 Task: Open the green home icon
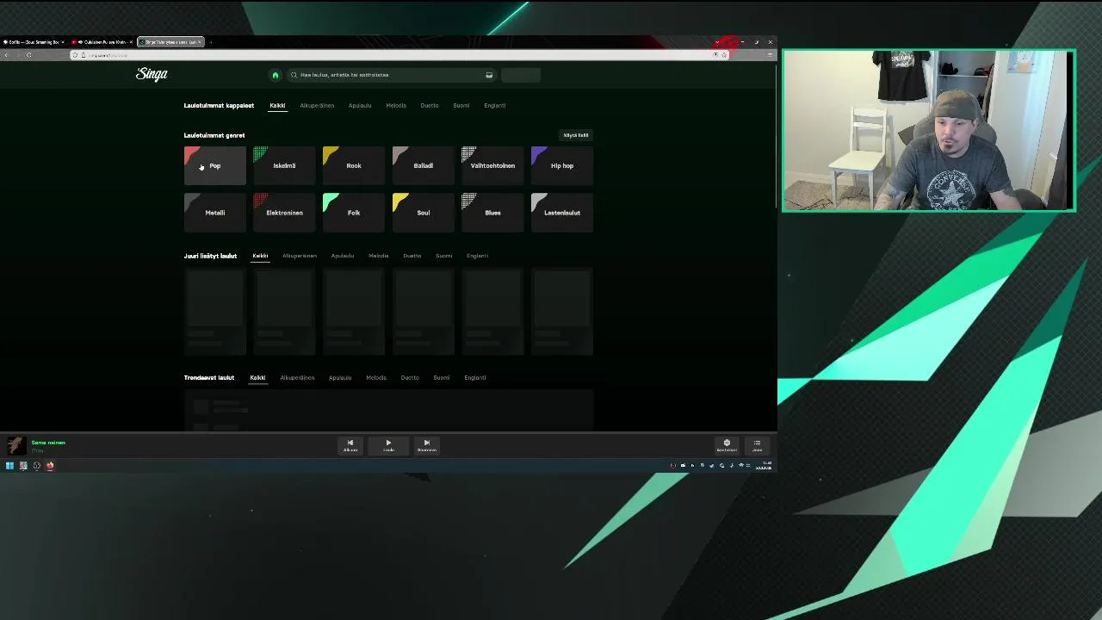point(275,75)
